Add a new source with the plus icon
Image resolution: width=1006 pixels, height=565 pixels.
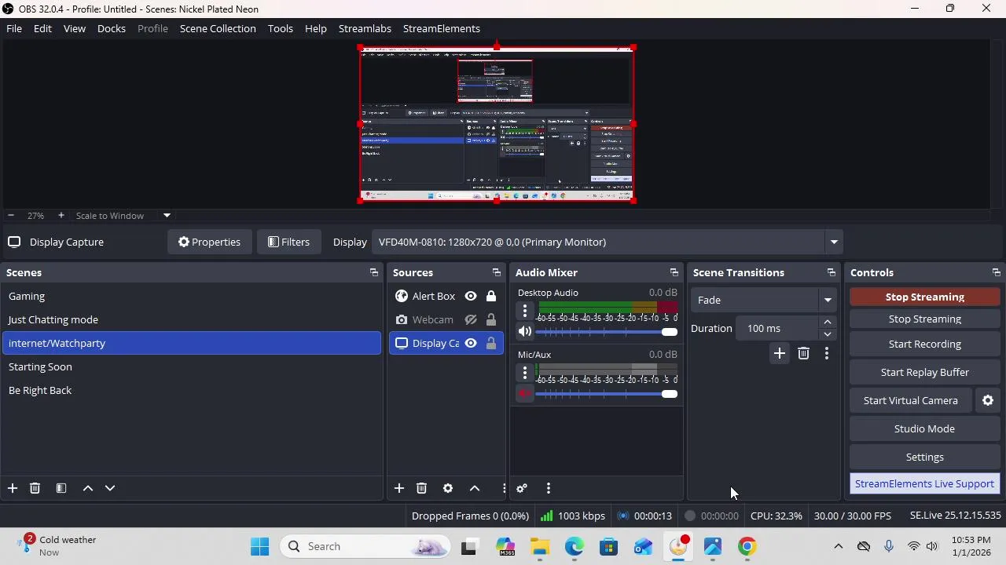point(399,488)
